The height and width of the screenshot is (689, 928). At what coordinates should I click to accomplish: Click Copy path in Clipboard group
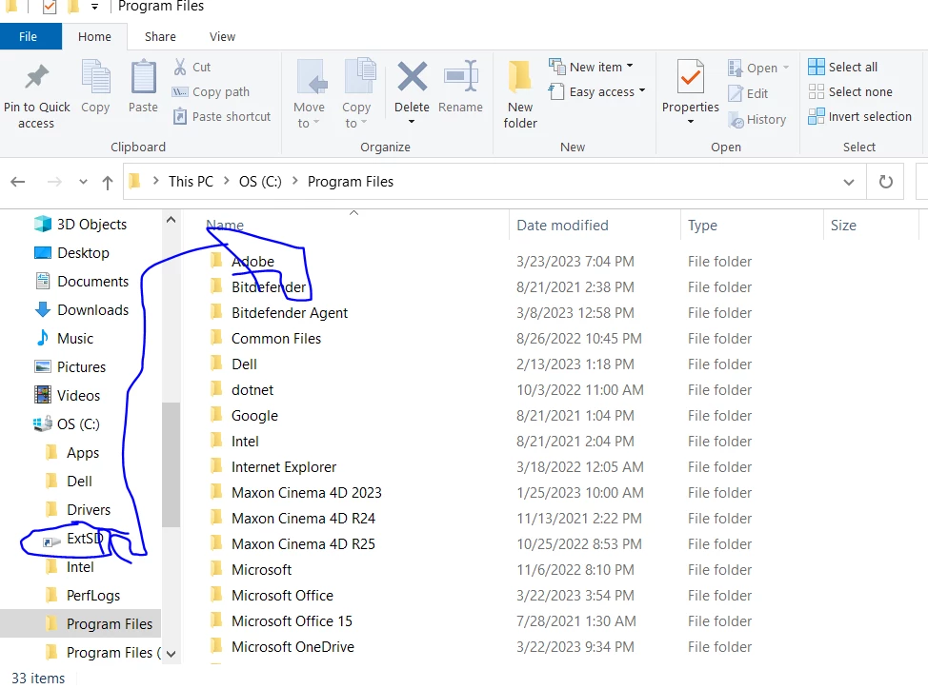[212, 92]
